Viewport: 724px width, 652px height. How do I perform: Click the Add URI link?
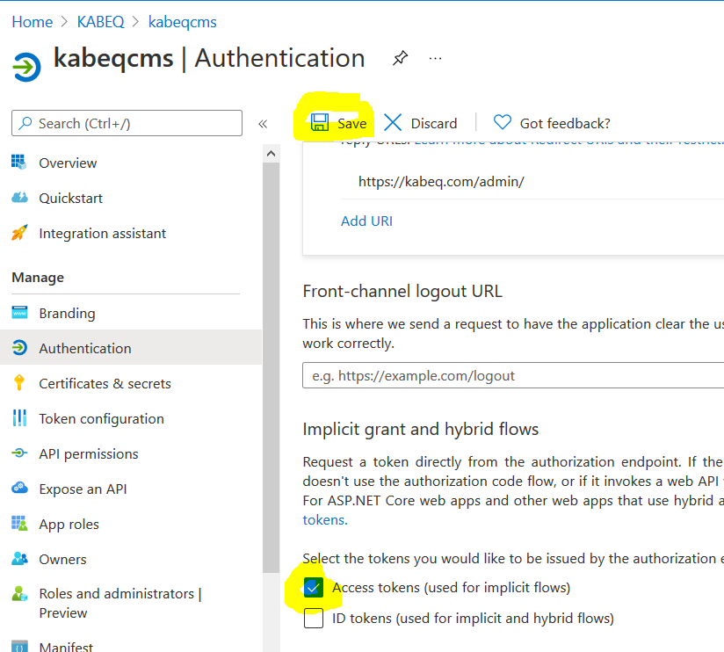tap(366, 221)
